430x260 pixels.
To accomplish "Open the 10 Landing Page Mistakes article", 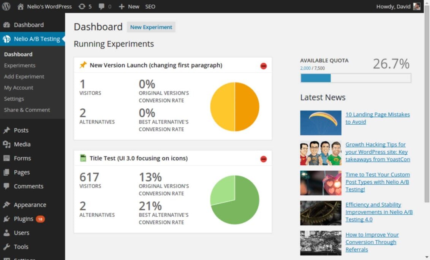I will pos(377,118).
